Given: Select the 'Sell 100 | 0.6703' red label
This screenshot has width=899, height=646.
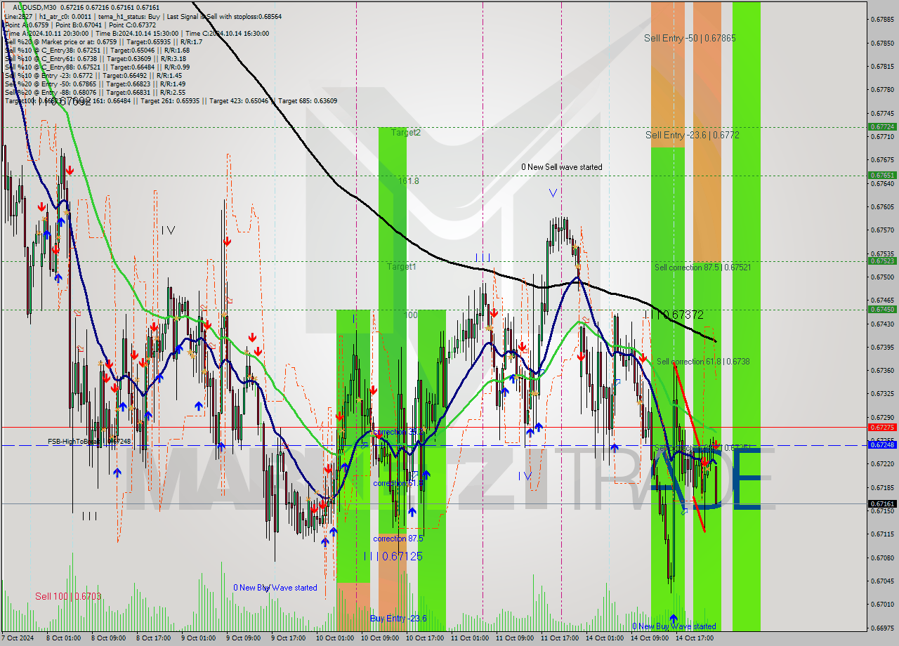Looking at the screenshot, I should coord(68,596).
